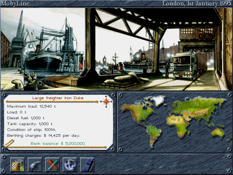
Task: Click the "Load: 0 t." line
Action: coord(17,112)
